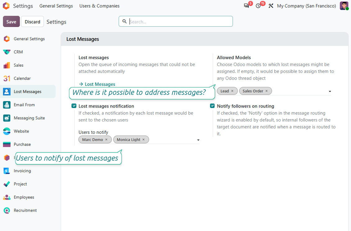Select the Invoicing sidebar icon
Viewport: 351px width, 231px height.
(x=7, y=171)
